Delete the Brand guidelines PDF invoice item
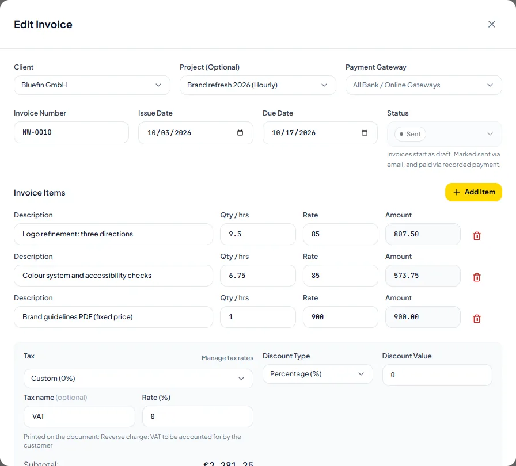 point(476,319)
